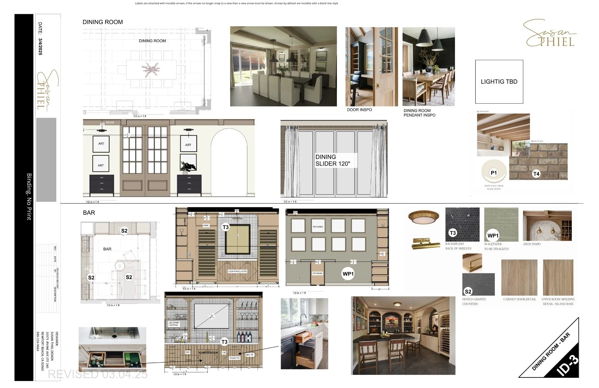The image size is (599, 388).
Task: Click the DOOR INSPO caption
Action: coord(359,110)
